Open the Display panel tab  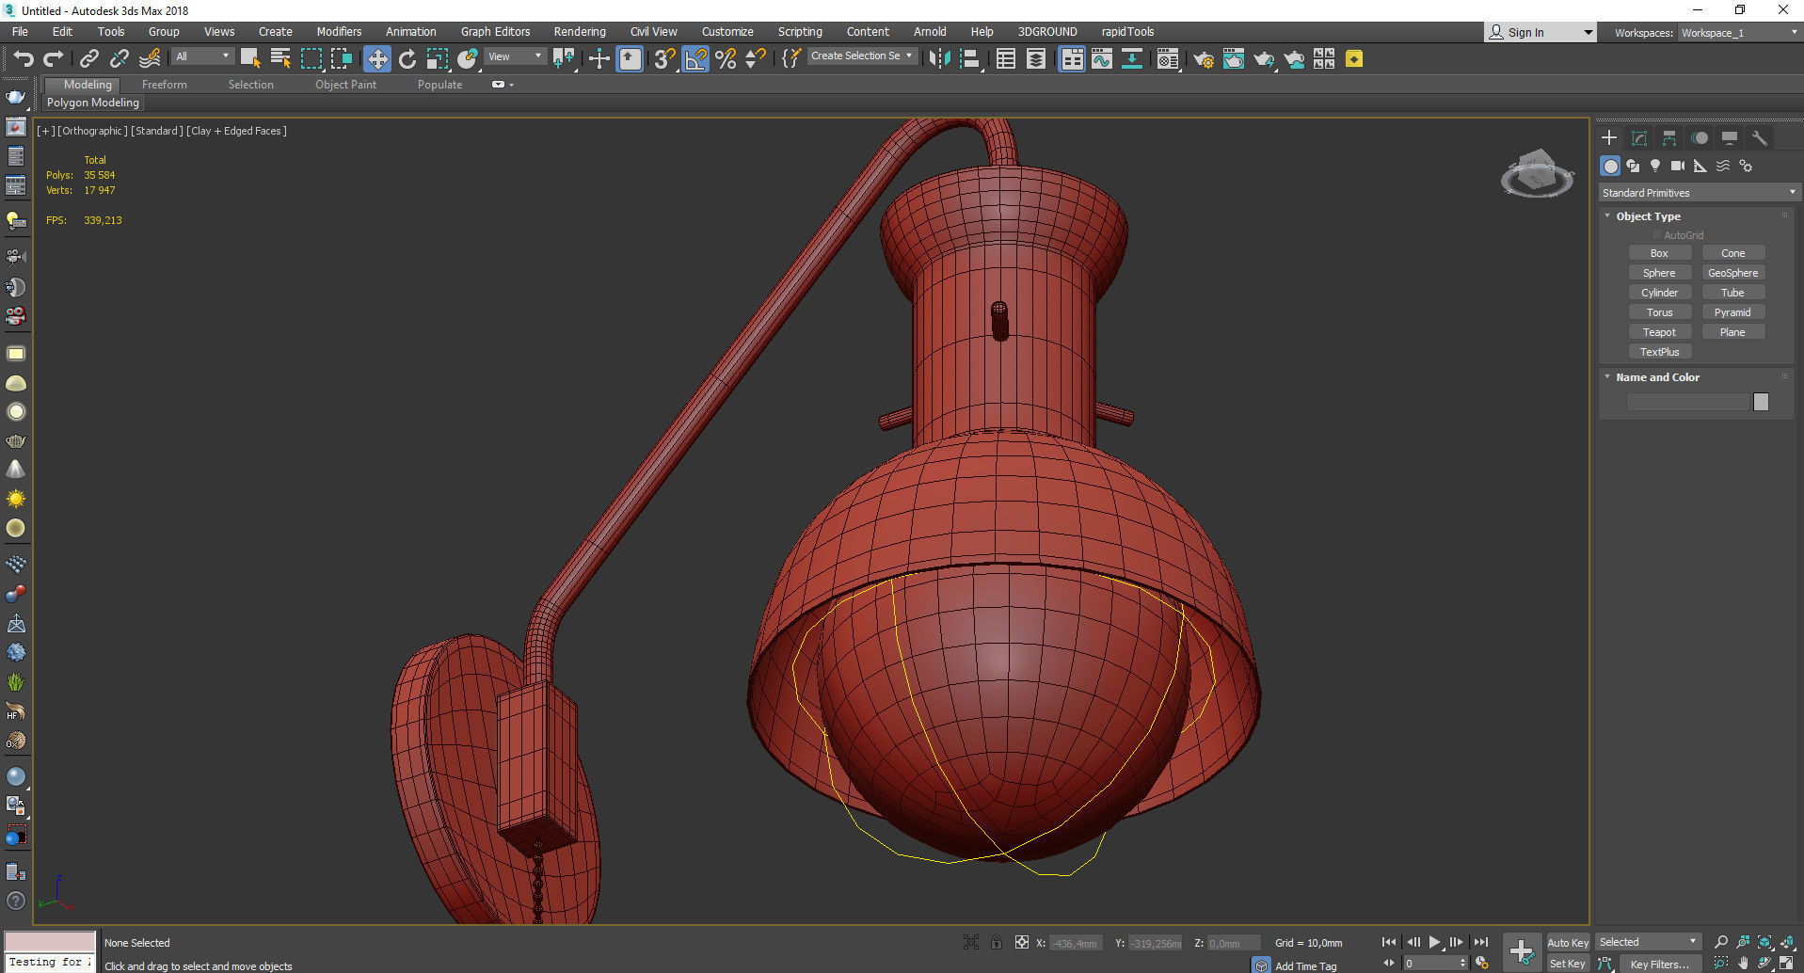[1730, 138]
